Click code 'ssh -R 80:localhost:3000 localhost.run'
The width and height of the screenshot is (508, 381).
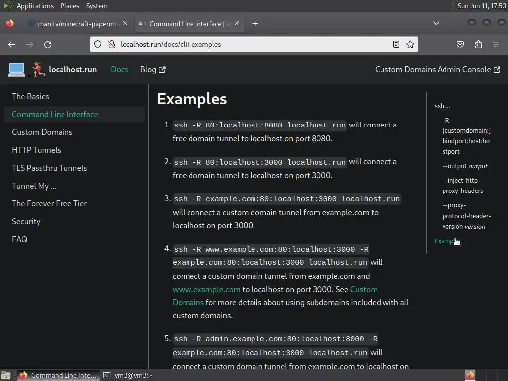[x=260, y=162]
